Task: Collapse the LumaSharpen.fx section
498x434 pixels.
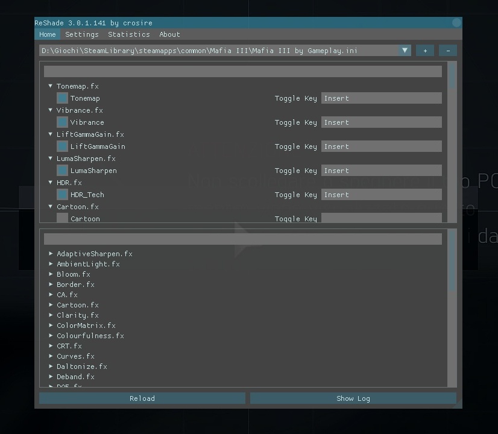Action: (50, 159)
